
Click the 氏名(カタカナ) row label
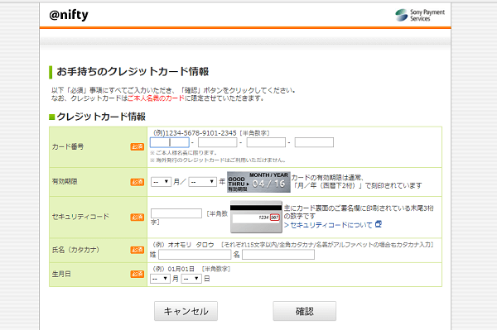(x=75, y=250)
